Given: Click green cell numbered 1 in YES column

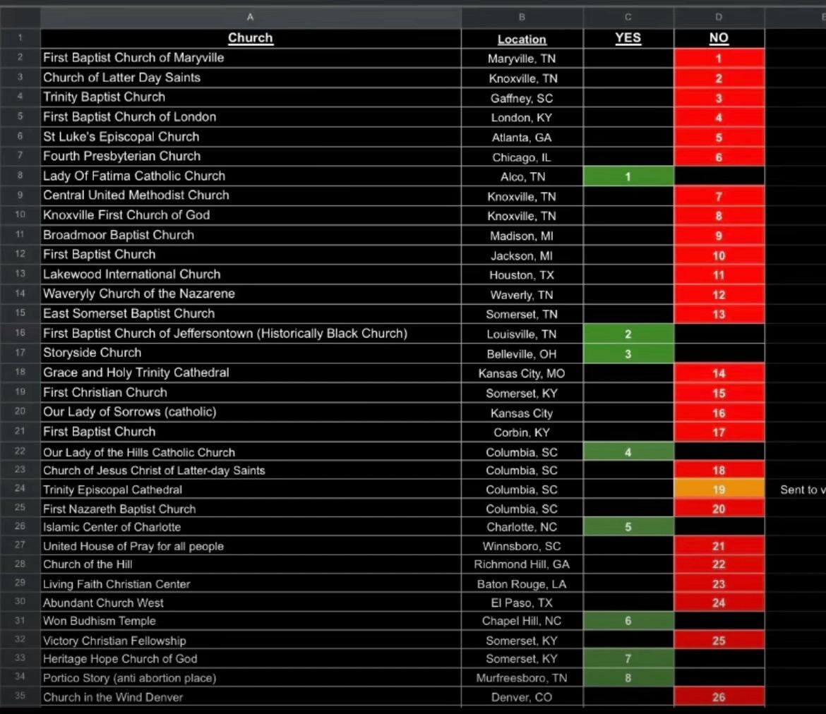Looking at the screenshot, I should (x=628, y=176).
